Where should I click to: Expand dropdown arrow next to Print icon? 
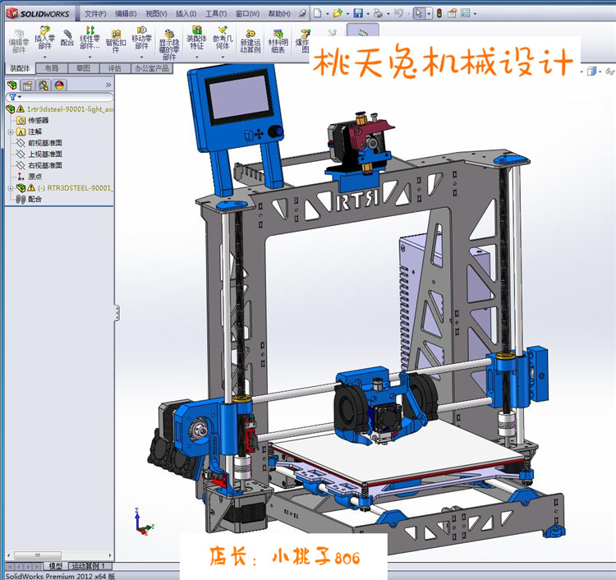[x=388, y=14]
